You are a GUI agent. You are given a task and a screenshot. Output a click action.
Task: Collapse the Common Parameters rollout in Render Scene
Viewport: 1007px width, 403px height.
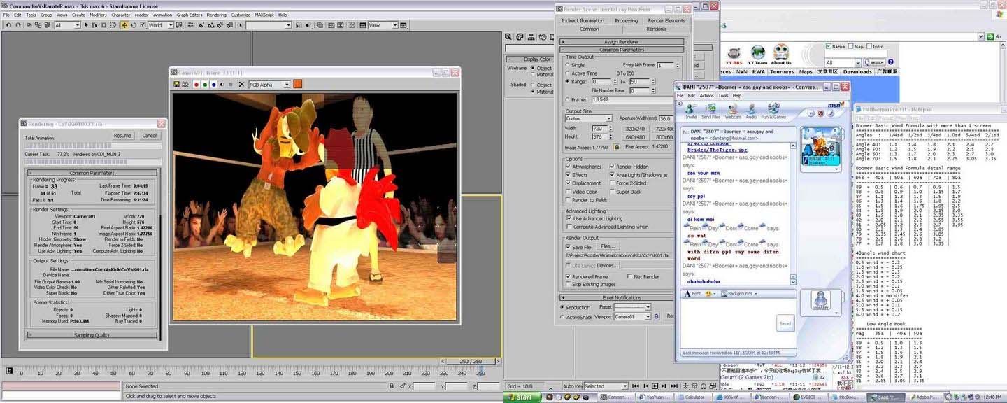click(x=621, y=50)
